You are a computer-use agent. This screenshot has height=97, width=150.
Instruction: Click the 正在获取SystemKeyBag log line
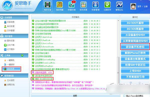point(66,59)
